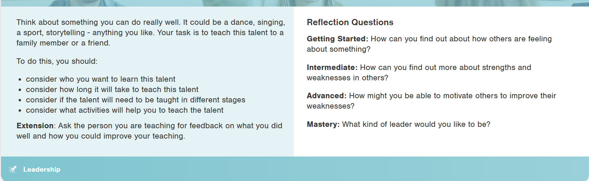Click question about motivating others to improve

[x=431, y=101]
